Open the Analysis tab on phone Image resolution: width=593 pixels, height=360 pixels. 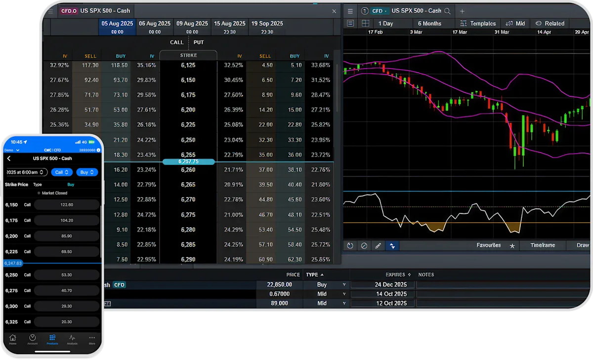pos(72,340)
